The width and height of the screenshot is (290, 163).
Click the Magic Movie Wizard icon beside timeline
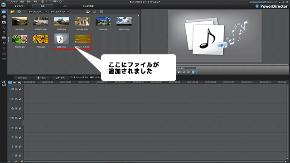[4, 84]
